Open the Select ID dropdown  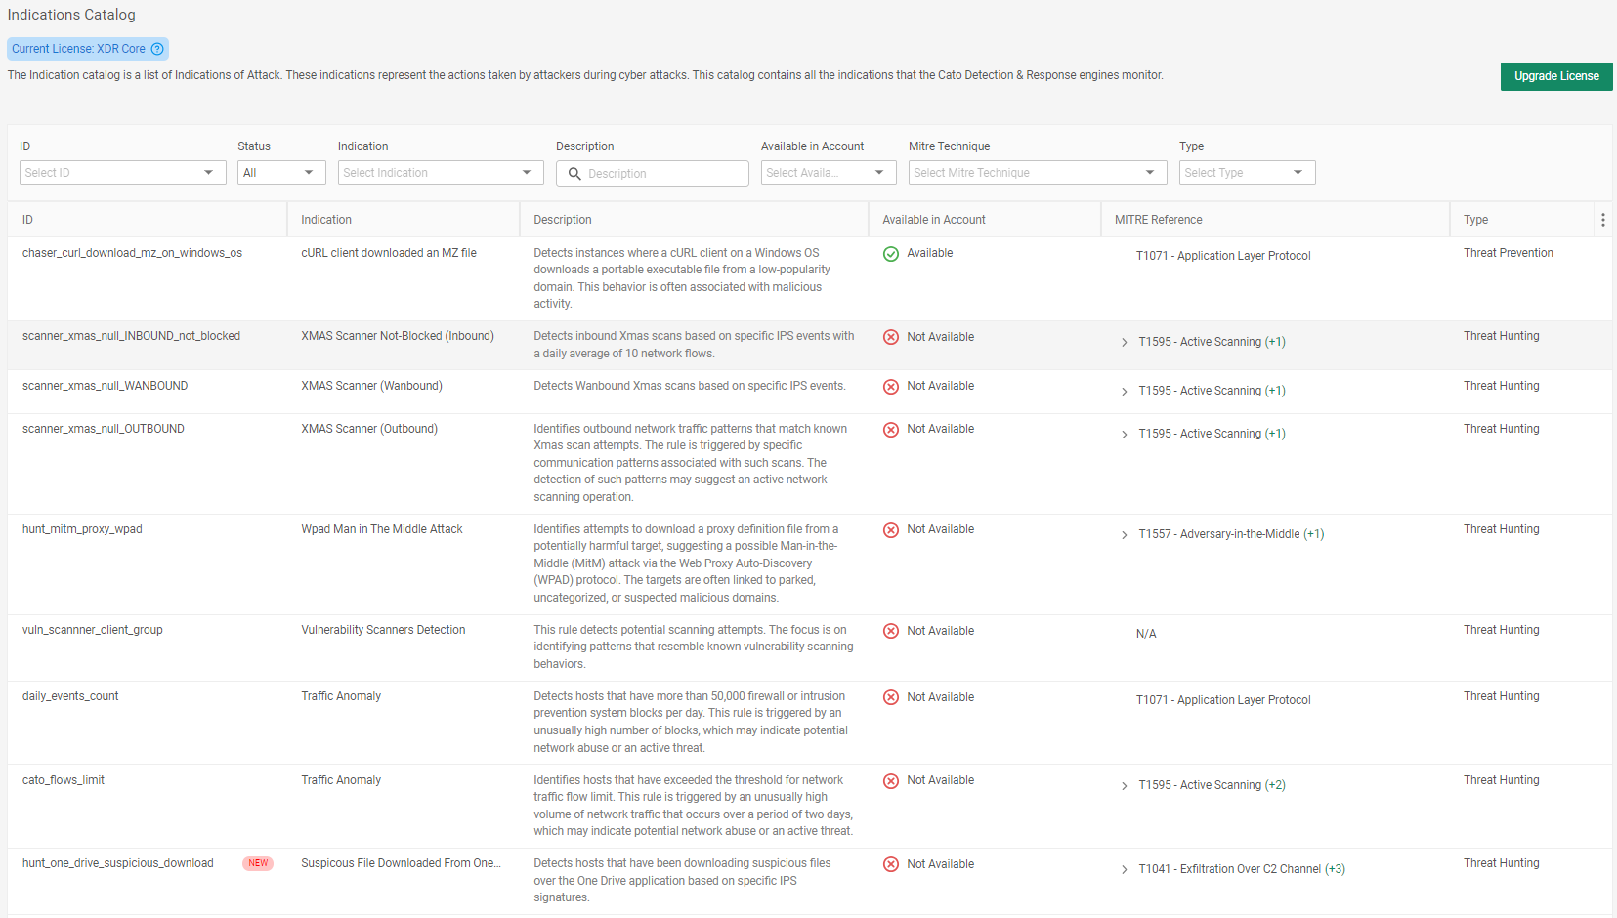(x=122, y=173)
